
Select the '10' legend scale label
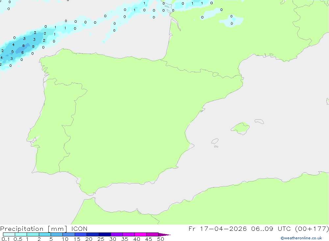(65, 239)
